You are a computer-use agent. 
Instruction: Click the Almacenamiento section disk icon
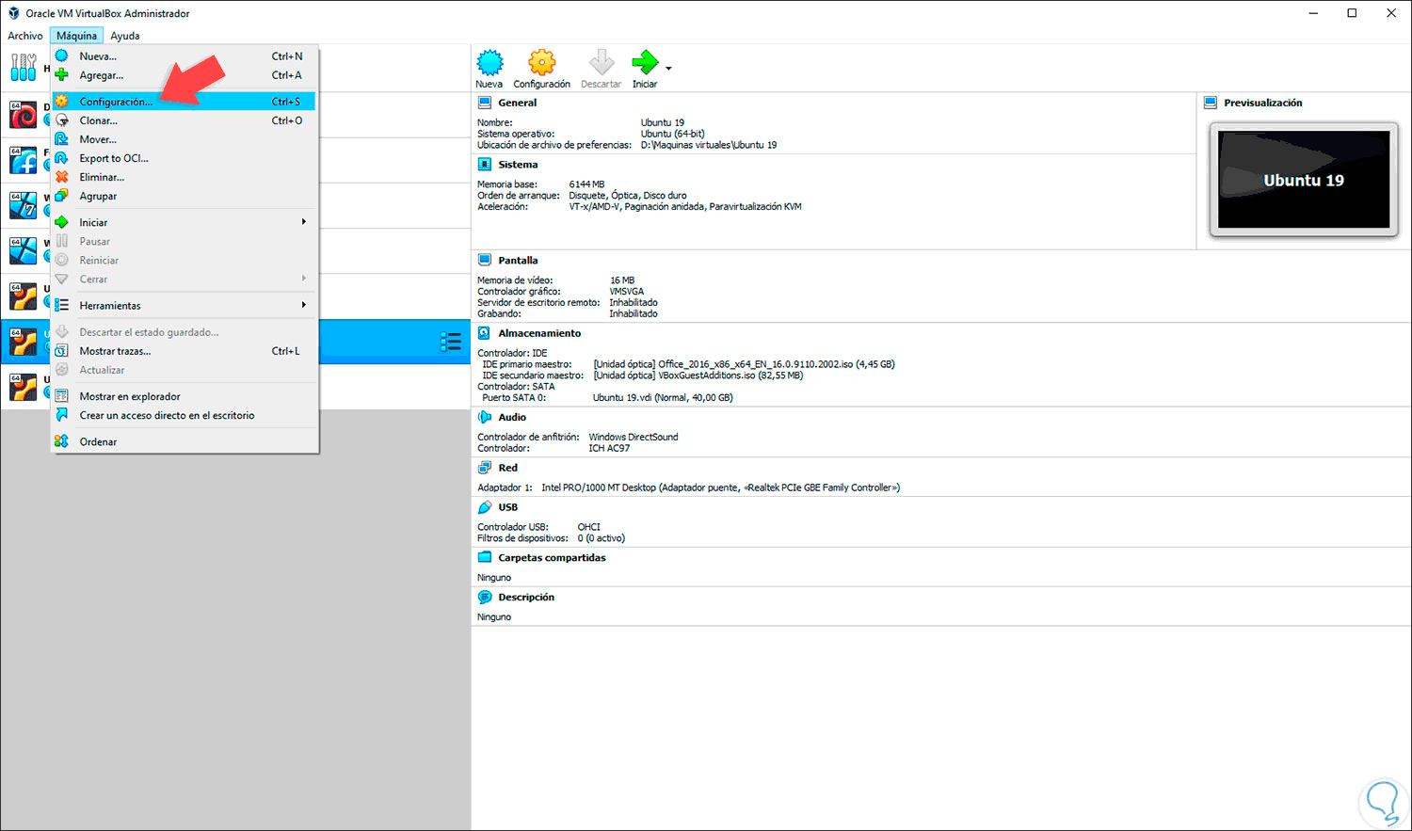[x=484, y=333]
